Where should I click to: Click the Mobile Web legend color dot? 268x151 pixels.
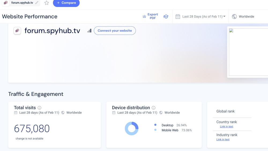(x=155, y=130)
